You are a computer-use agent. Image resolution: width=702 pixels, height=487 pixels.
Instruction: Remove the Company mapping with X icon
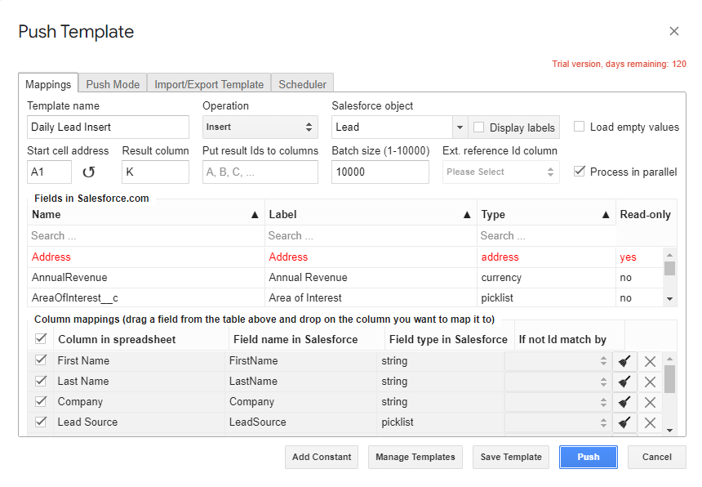point(650,402)
